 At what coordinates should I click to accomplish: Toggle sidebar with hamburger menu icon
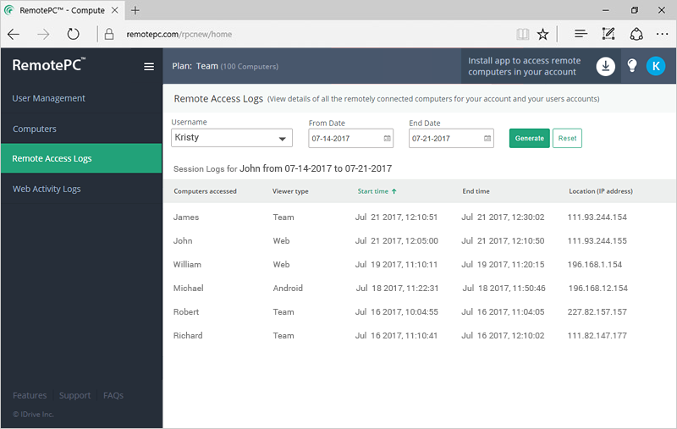pos(149,67)
